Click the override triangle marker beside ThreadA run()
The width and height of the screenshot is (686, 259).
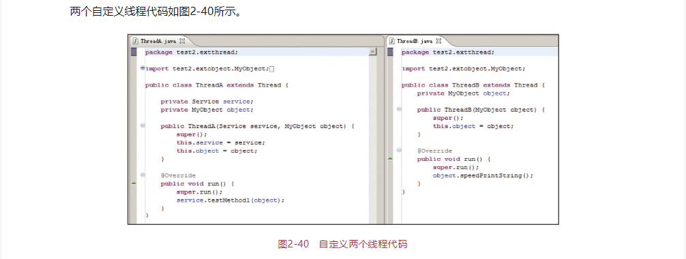coord(134,183)
